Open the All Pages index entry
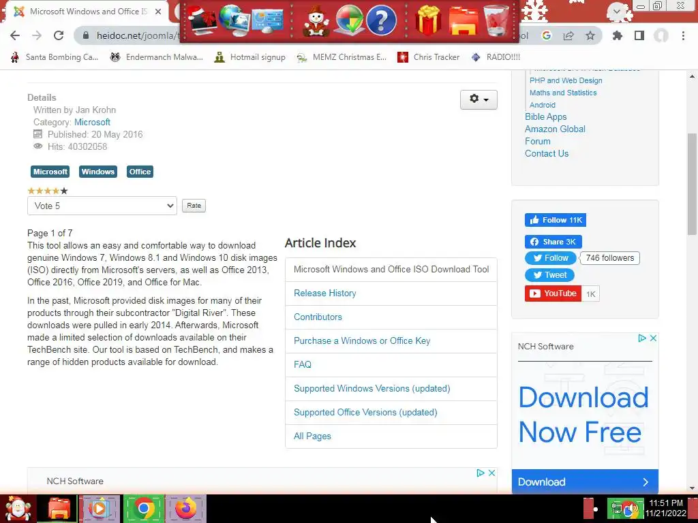This screenshot has height=523, width=698. [312, 437]
